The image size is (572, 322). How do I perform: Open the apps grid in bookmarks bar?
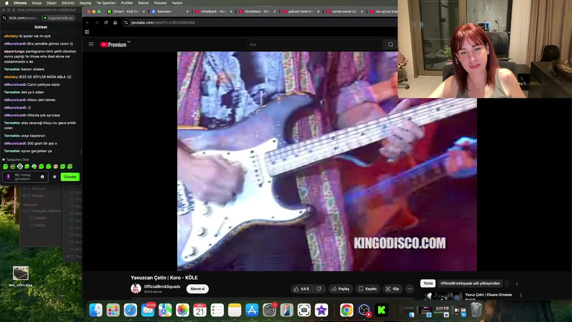pyautogui.click(x=87, y=32)
